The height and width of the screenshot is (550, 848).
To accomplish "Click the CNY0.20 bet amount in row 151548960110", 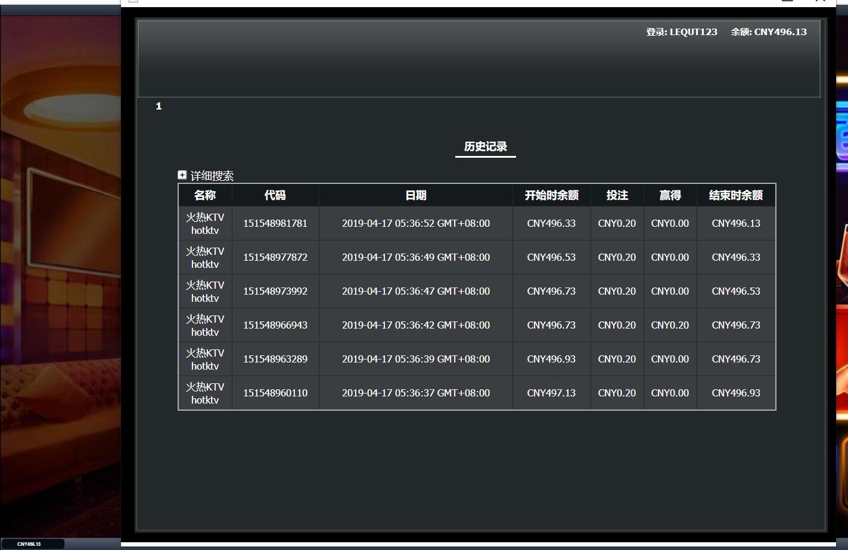I will click(617, 393).
